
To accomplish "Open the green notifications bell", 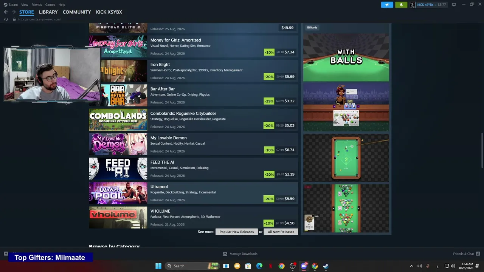I will point(401,5).
